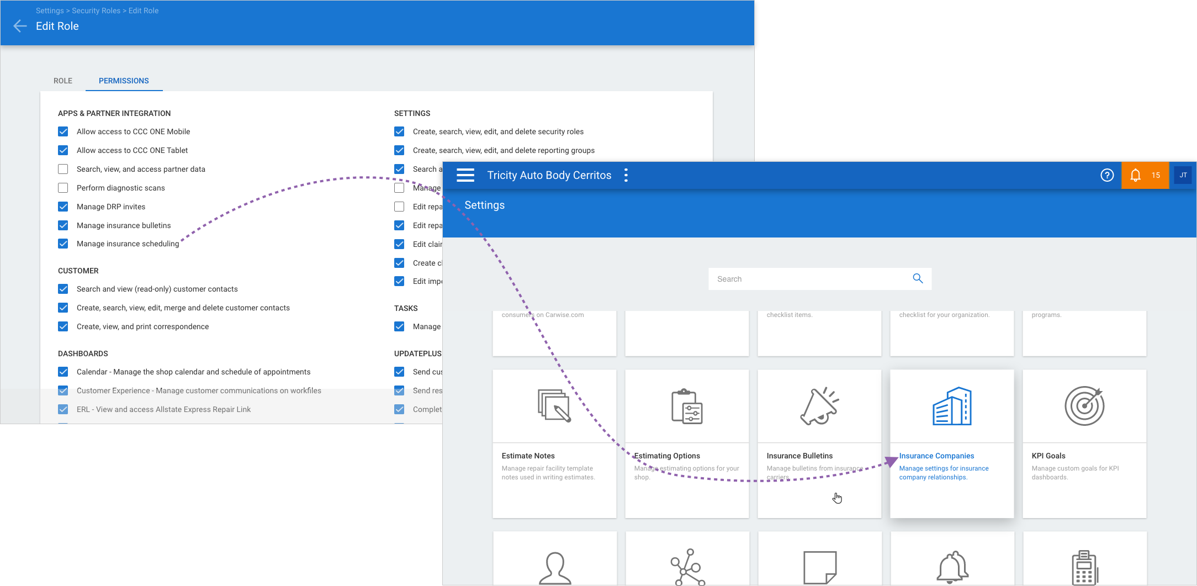Click the back arrow on Edit Role
The height and width of the screenshot is (586, 1197).
[x=20, y=26]
